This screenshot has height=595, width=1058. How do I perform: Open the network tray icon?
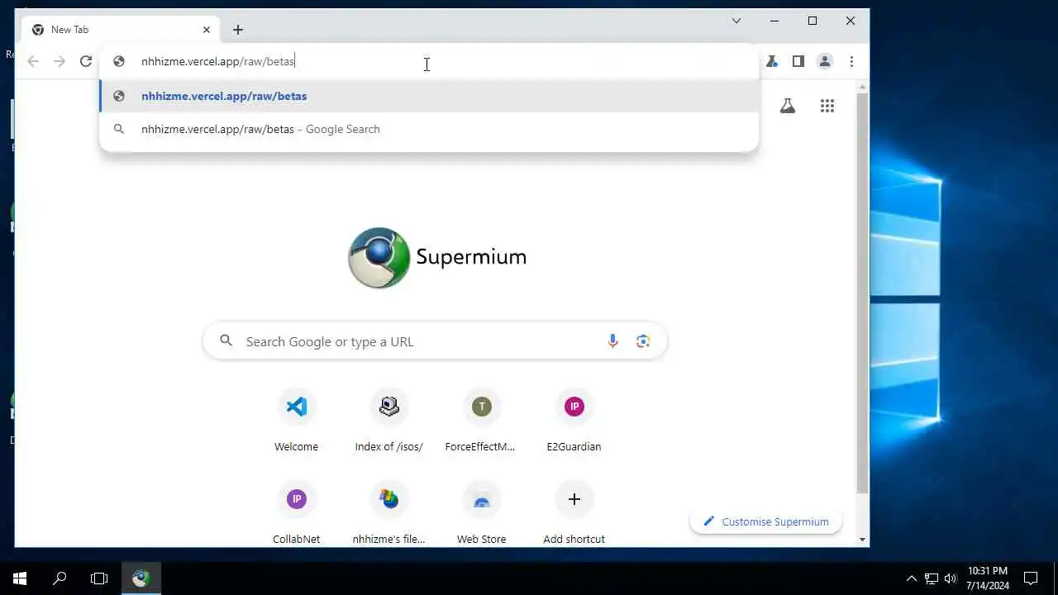click(932, 578)
